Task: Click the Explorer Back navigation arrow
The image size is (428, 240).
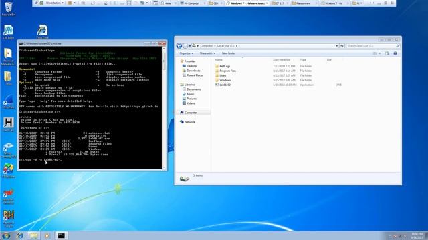Action: tap(179, 46)
